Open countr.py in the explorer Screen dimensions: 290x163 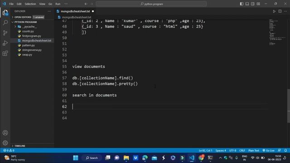pos(28,31)
